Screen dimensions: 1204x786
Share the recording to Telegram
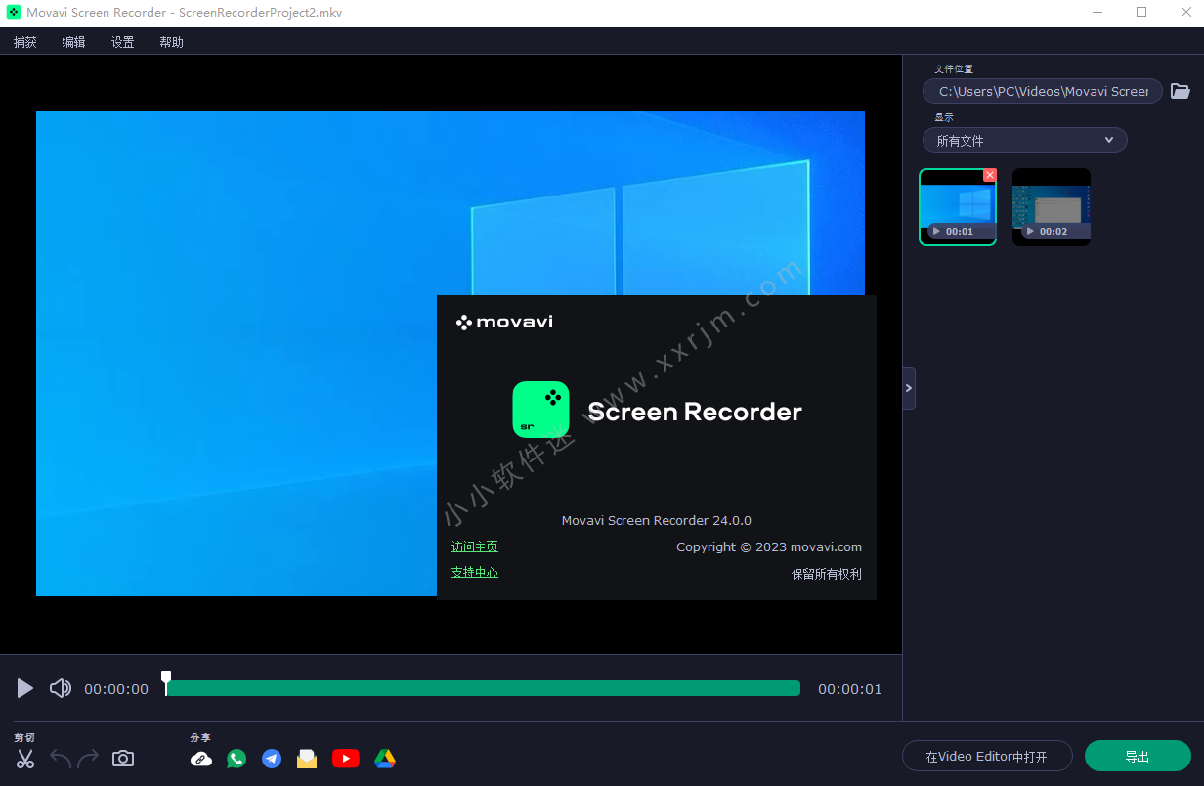click(x=272, y=759)
